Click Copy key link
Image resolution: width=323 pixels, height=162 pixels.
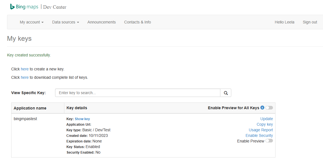(265, 124)
